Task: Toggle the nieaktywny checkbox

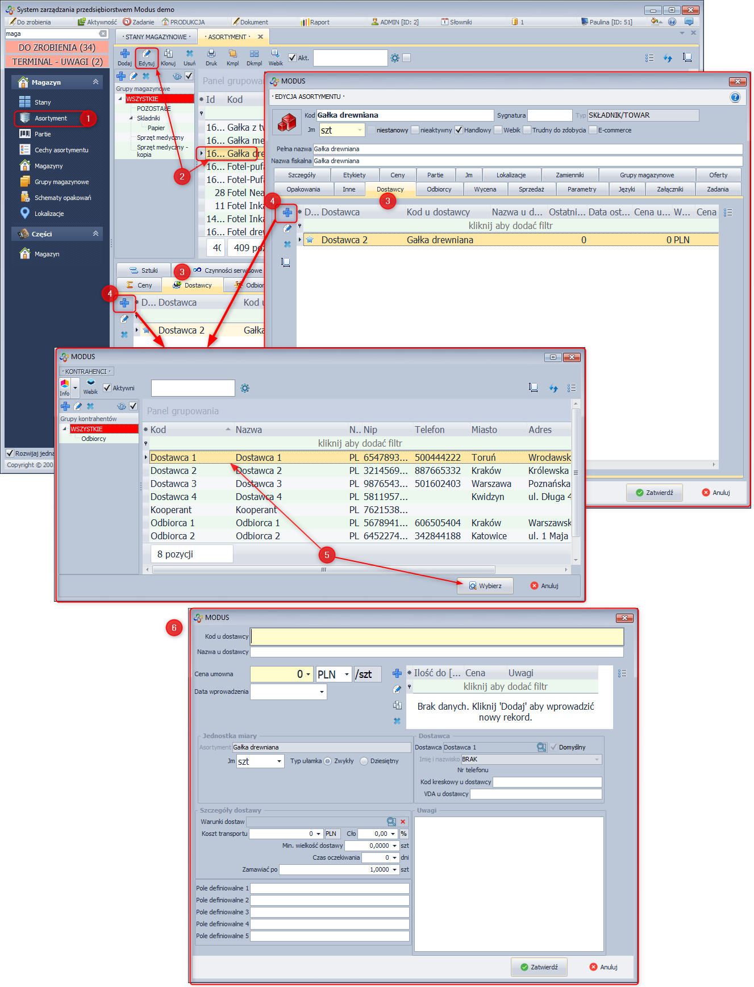Action: coord(415,130)
